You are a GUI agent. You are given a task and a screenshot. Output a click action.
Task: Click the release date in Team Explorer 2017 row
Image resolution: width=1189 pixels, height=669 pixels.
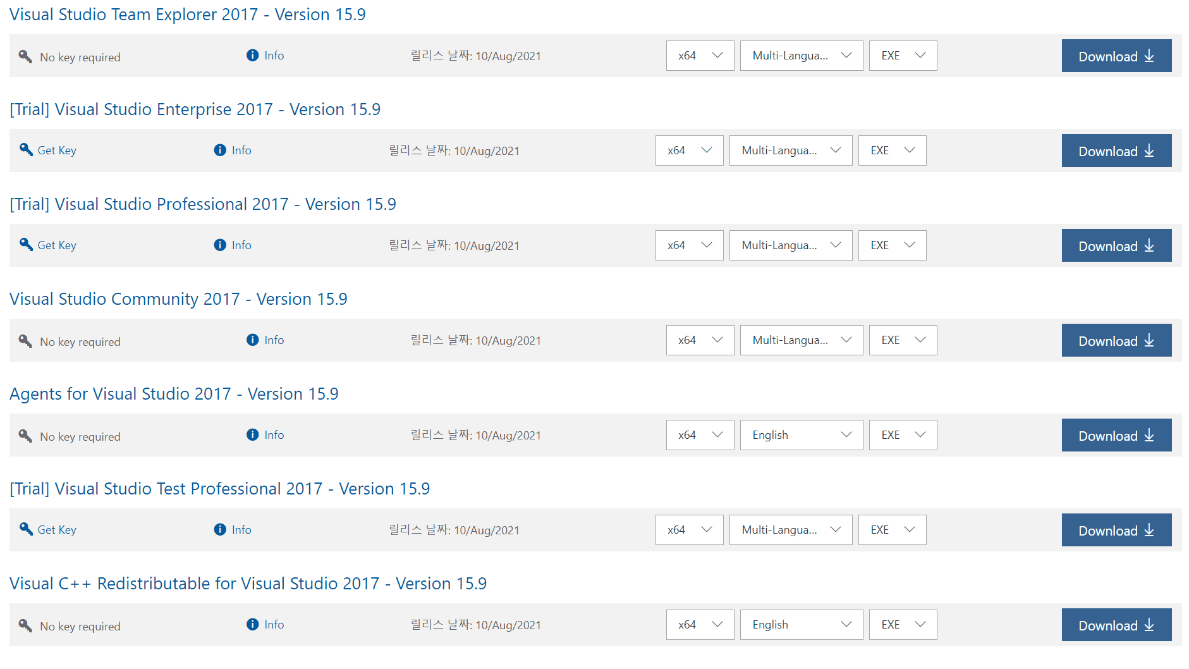click(475, 56)
